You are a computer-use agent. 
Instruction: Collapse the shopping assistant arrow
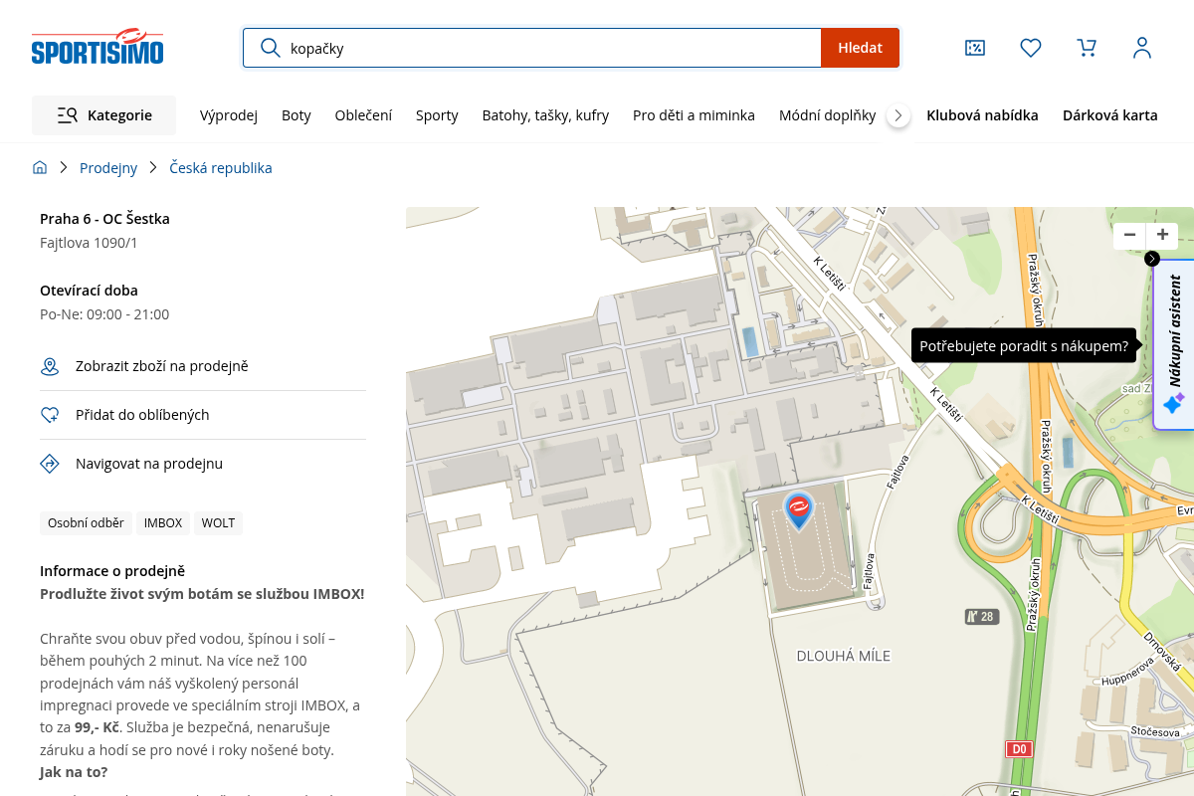click(1152, 259)
